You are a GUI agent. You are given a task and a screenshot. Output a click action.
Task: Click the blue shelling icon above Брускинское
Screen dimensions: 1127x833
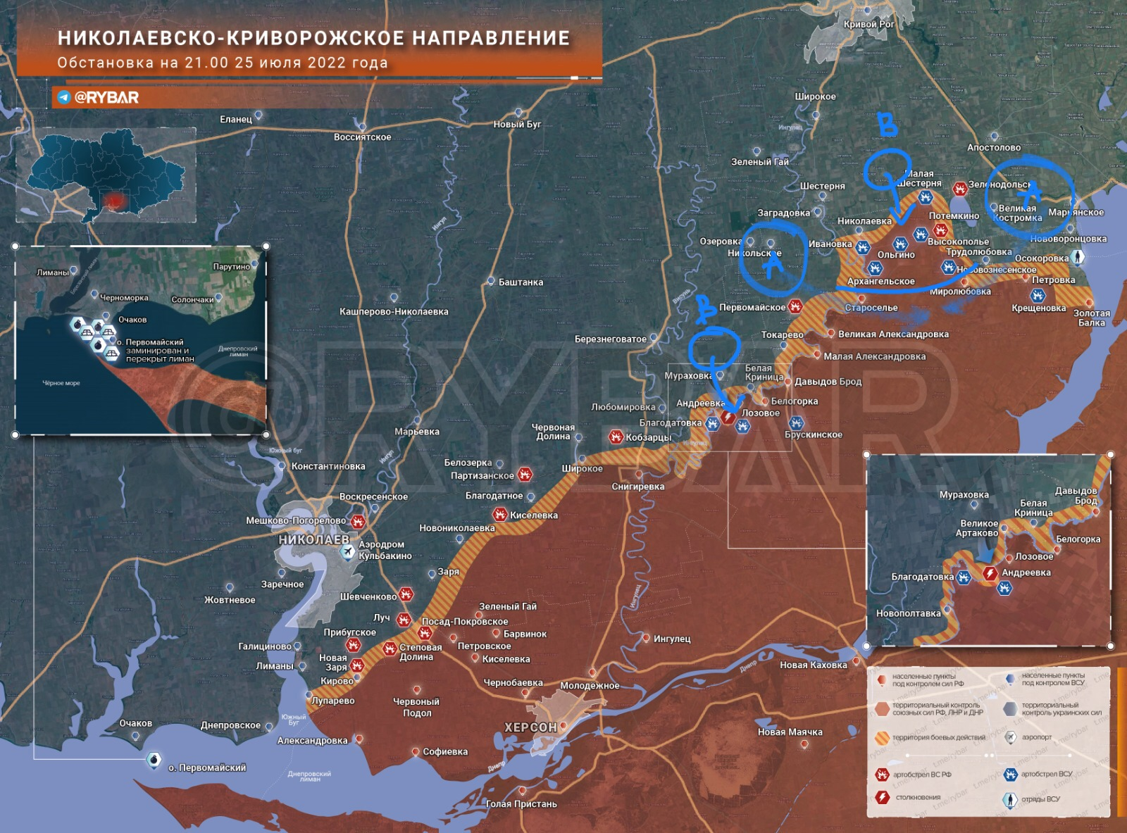[796, 422]
